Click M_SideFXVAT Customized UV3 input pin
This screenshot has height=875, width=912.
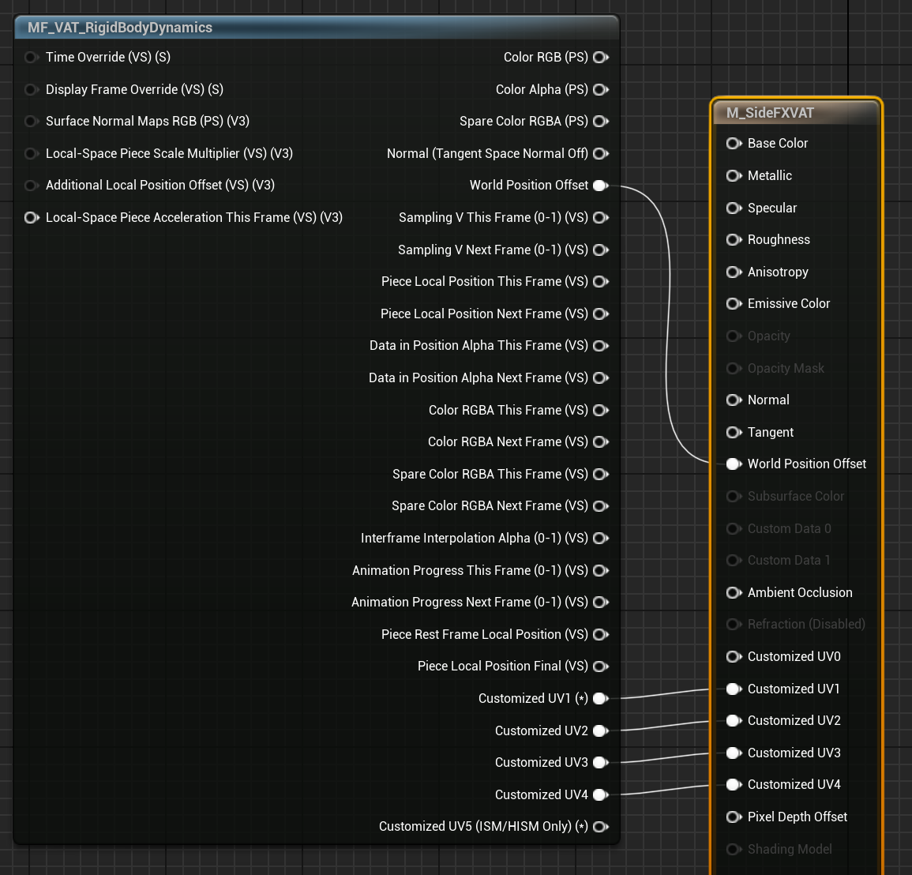tap(734, 753)
